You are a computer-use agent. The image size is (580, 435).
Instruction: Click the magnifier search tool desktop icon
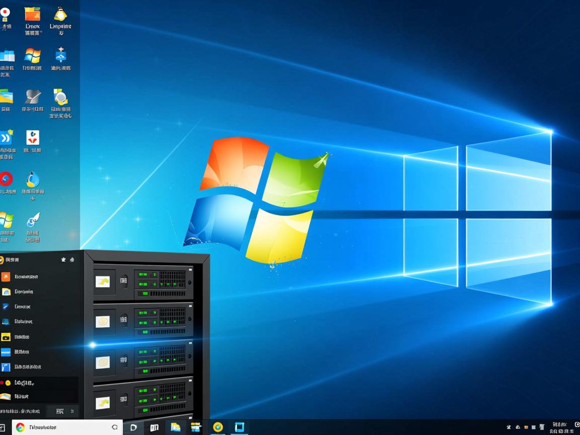coord(61,99)
